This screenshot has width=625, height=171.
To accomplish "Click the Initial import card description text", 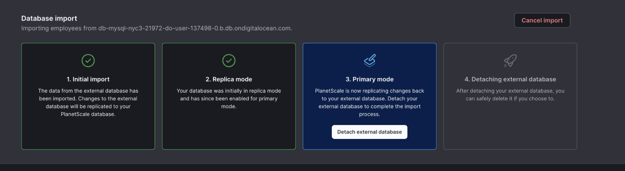I will [88, 102].
